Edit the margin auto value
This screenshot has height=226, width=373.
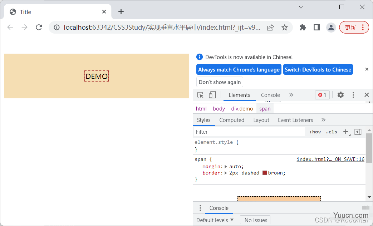[x=235, y=167]
